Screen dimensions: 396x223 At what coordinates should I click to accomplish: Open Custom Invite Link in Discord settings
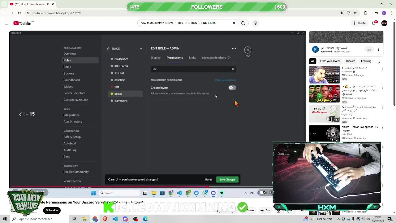(x=76, y=100)
